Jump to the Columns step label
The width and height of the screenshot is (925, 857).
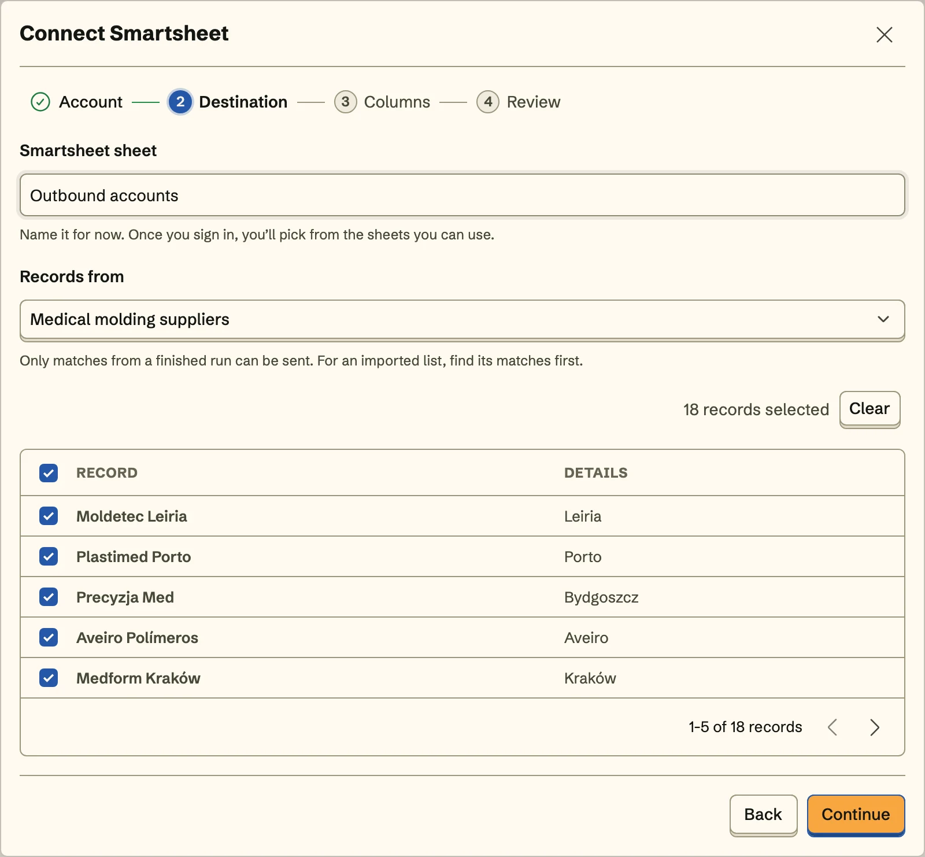coord(397,102)
